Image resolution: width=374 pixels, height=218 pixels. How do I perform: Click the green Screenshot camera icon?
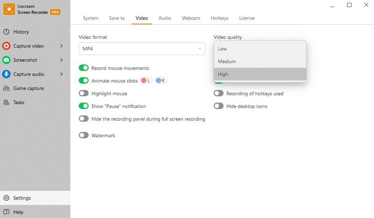(x=7, y=60)
